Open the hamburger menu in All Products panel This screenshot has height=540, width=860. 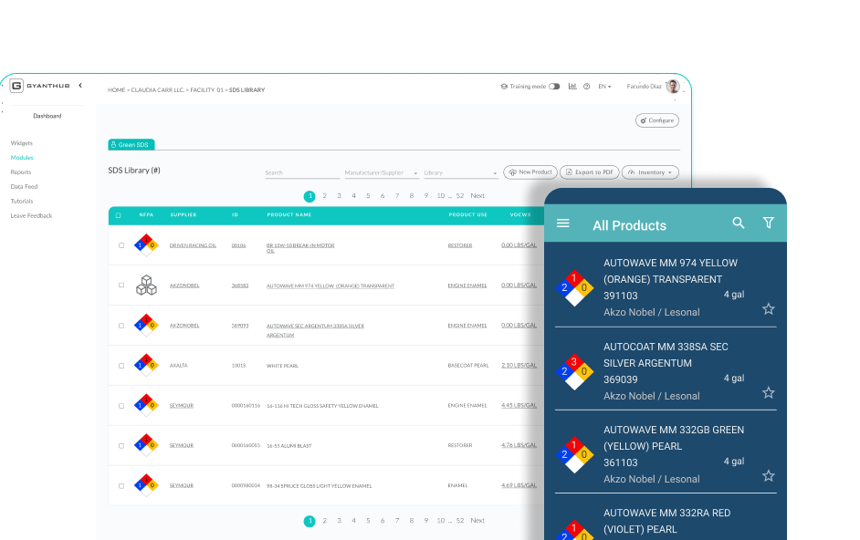[563, 223]
